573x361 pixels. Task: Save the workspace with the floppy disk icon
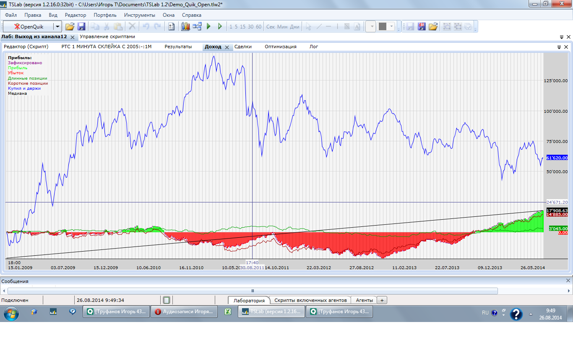pos(81,26)
